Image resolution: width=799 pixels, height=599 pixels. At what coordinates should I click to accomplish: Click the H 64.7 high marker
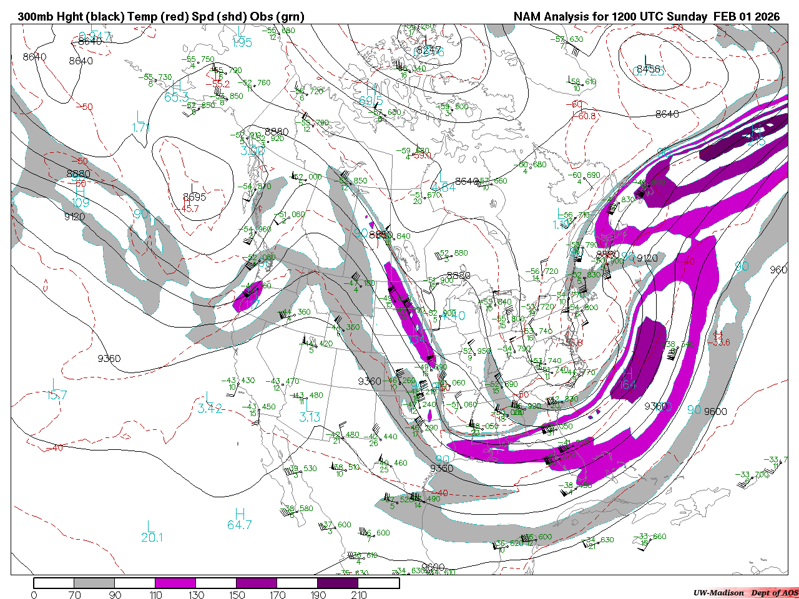coord(239,519)
